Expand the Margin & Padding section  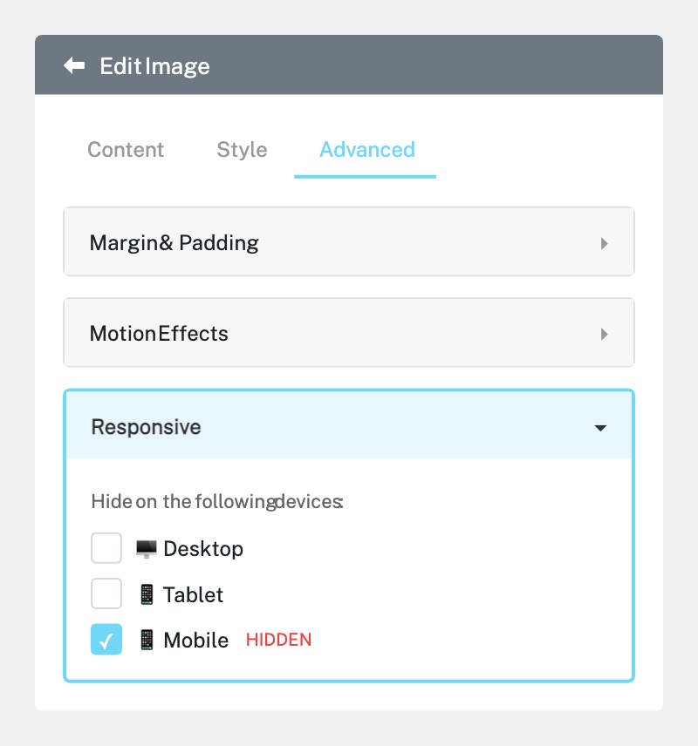pos(349,241)
